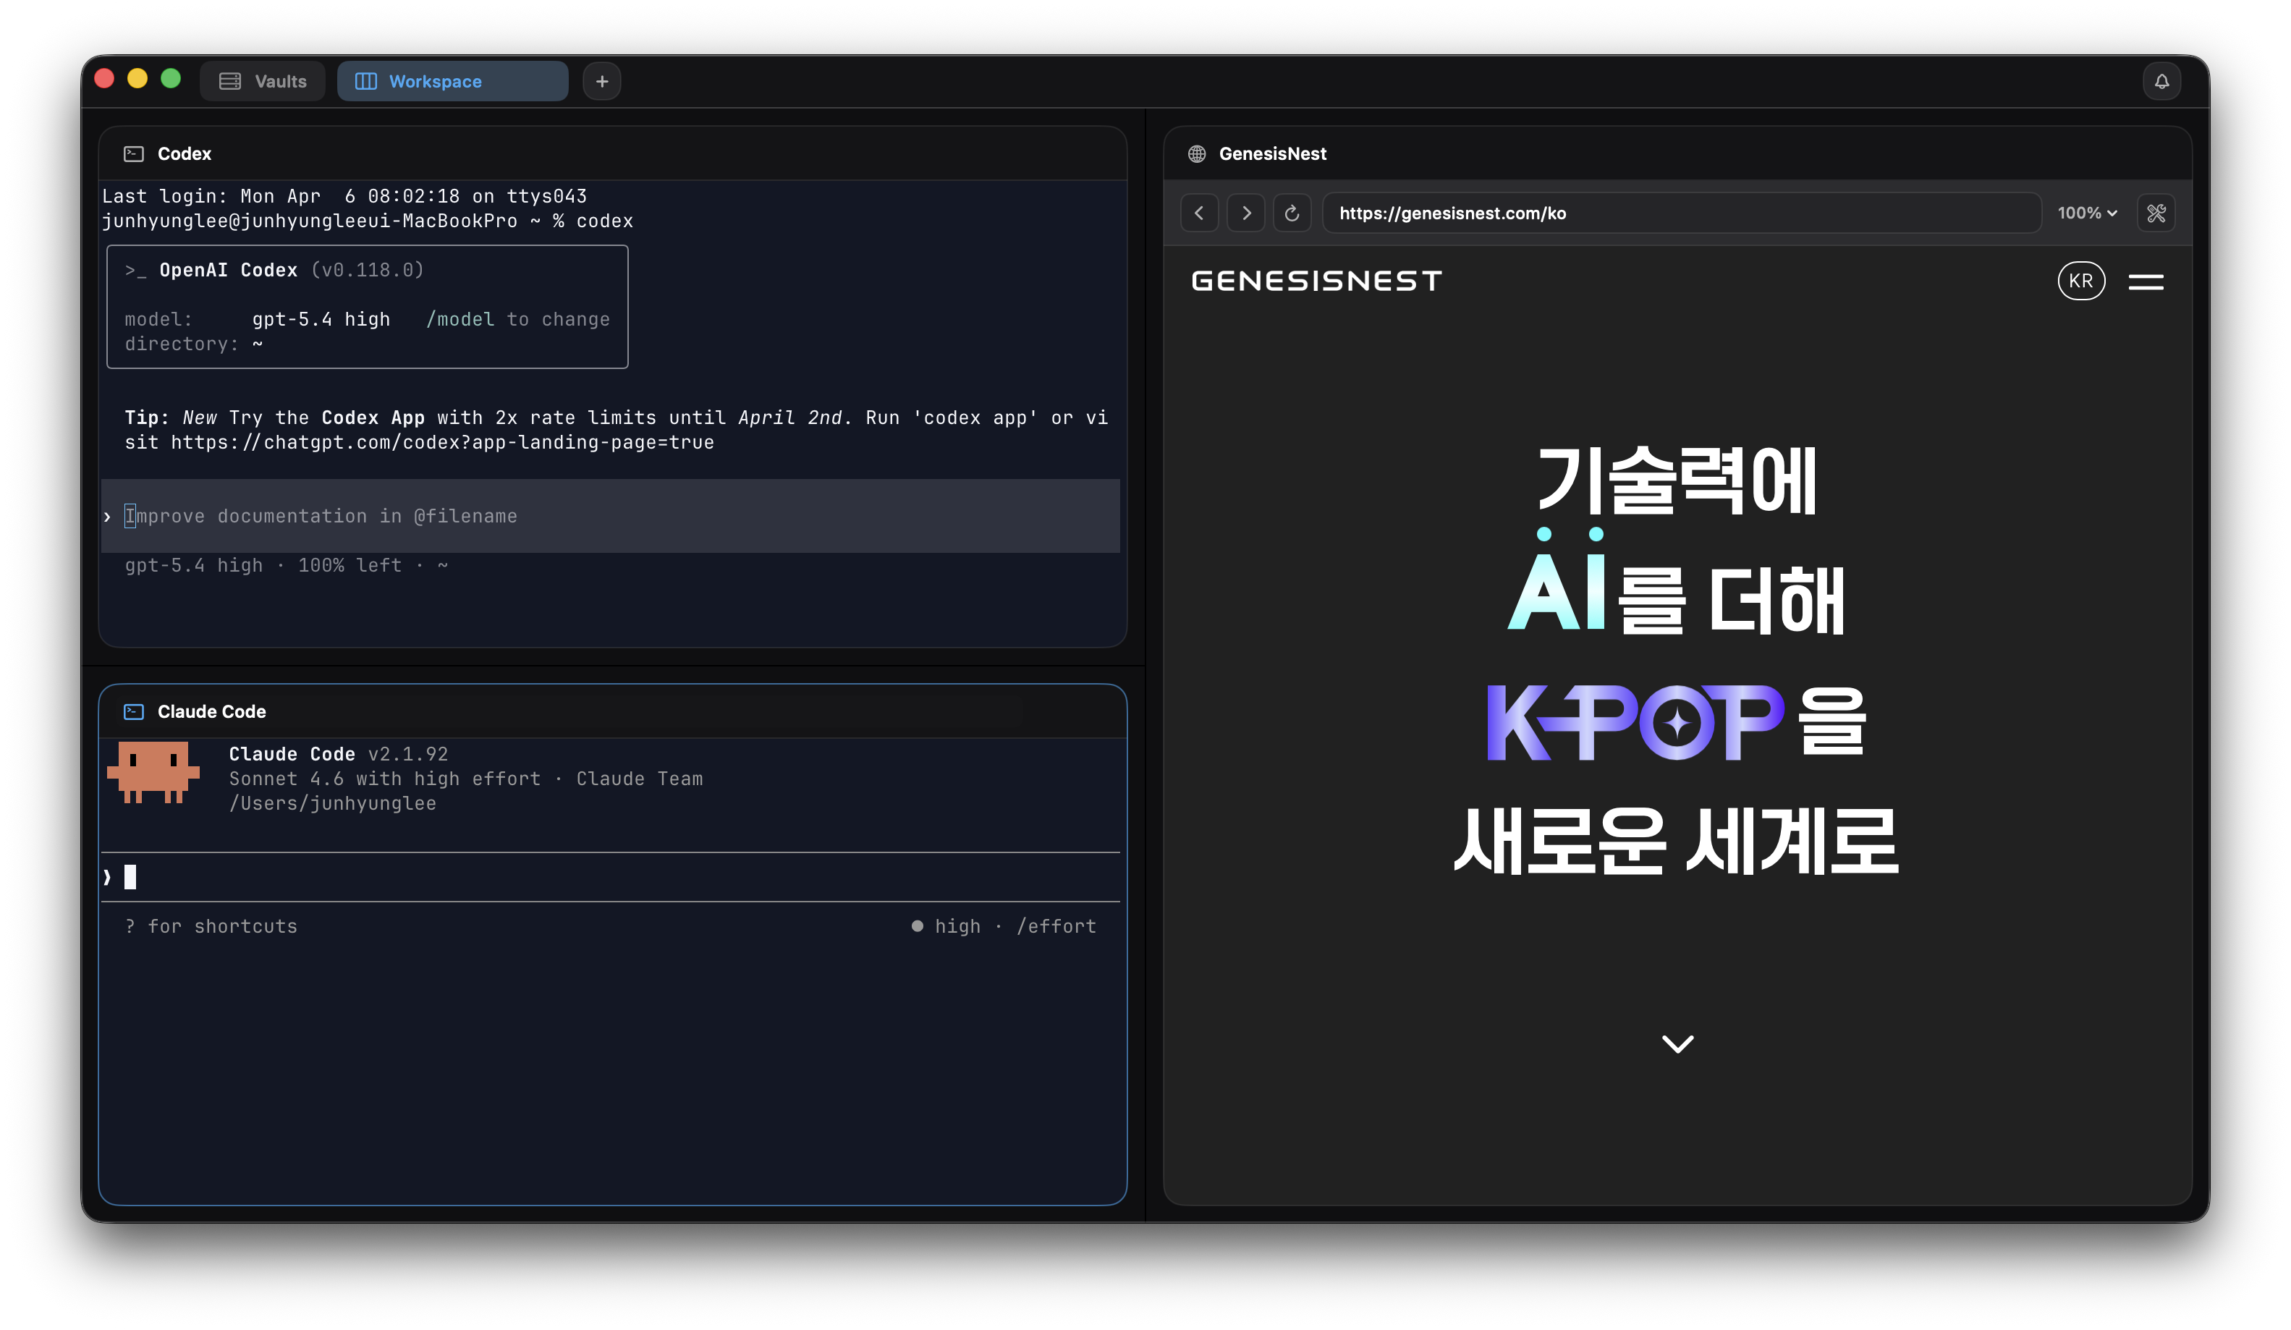Open the 100% zoom dropdown
Image resolution: width=2291 pixels, height=1330 pixels.
pyautogui.click(x=2088, y=213)
